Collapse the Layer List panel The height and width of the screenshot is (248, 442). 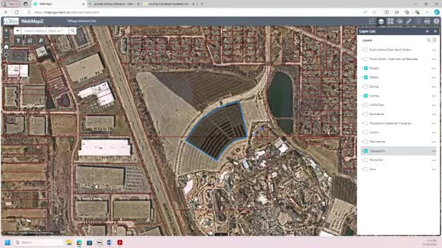click(x=427, y=31)
